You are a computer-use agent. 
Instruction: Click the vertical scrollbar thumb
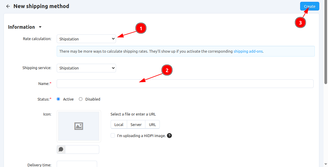[x=326, y=42]
